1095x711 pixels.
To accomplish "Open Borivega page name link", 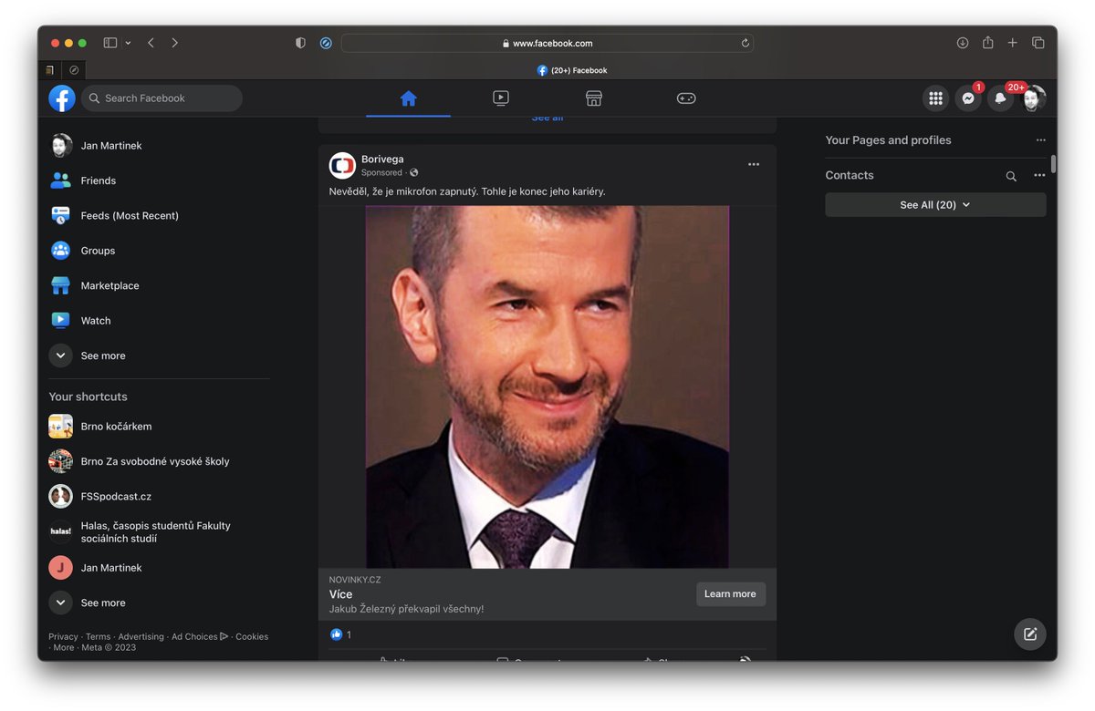I will [382, 159].
